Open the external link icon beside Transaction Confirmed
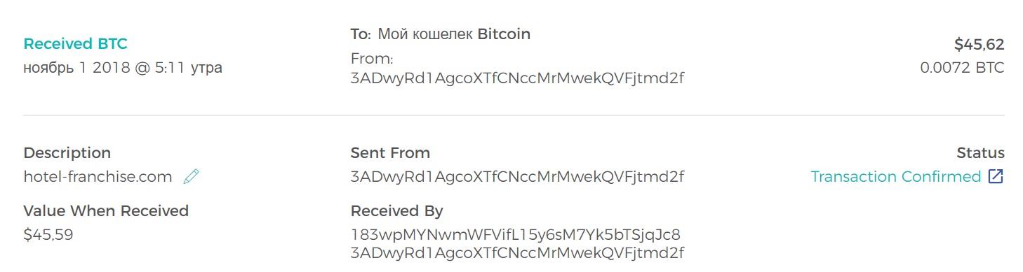Viewport: 1023px width, 272px height. [x=996, y=177]
